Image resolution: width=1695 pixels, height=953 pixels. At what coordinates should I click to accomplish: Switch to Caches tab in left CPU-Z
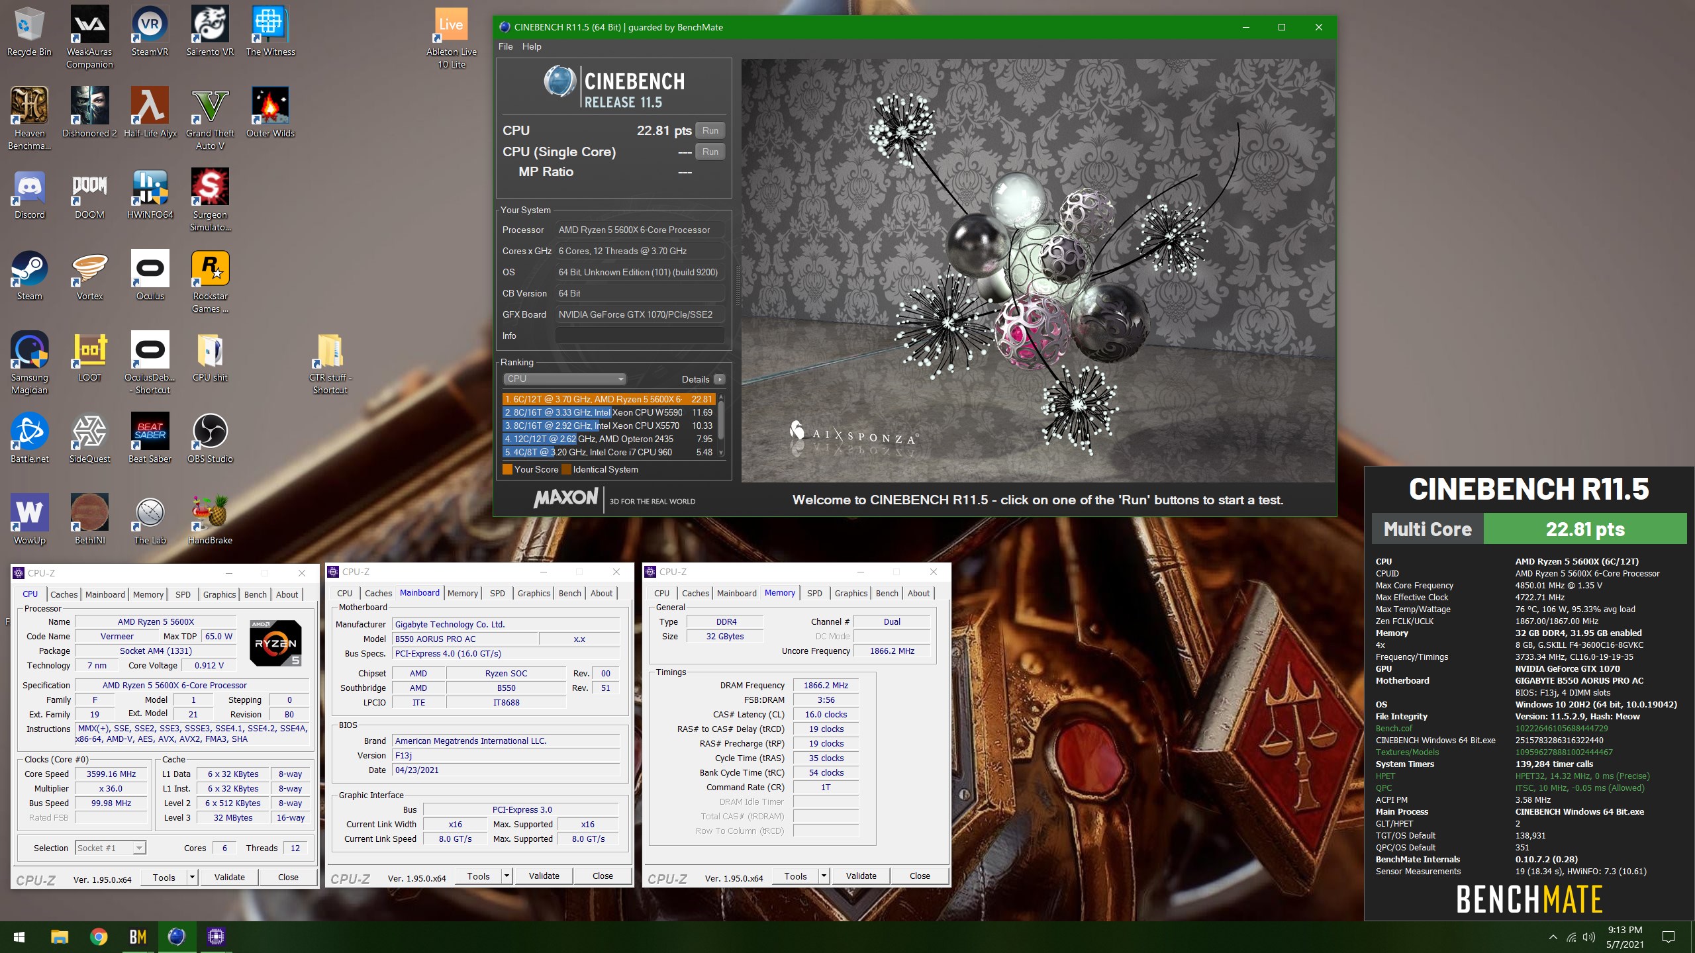[64, 594]
